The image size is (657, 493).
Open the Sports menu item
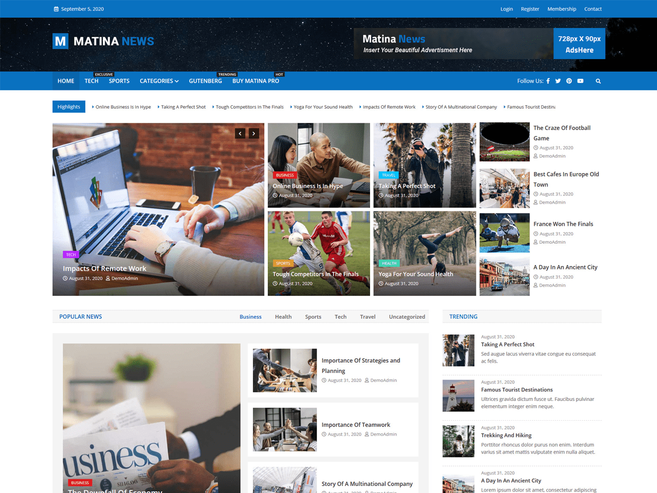119,81
